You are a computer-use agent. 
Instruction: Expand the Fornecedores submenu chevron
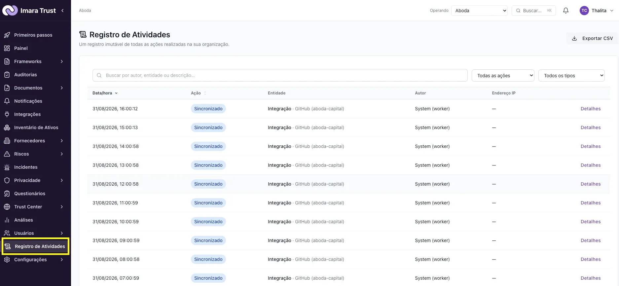(x=62, y=141)
